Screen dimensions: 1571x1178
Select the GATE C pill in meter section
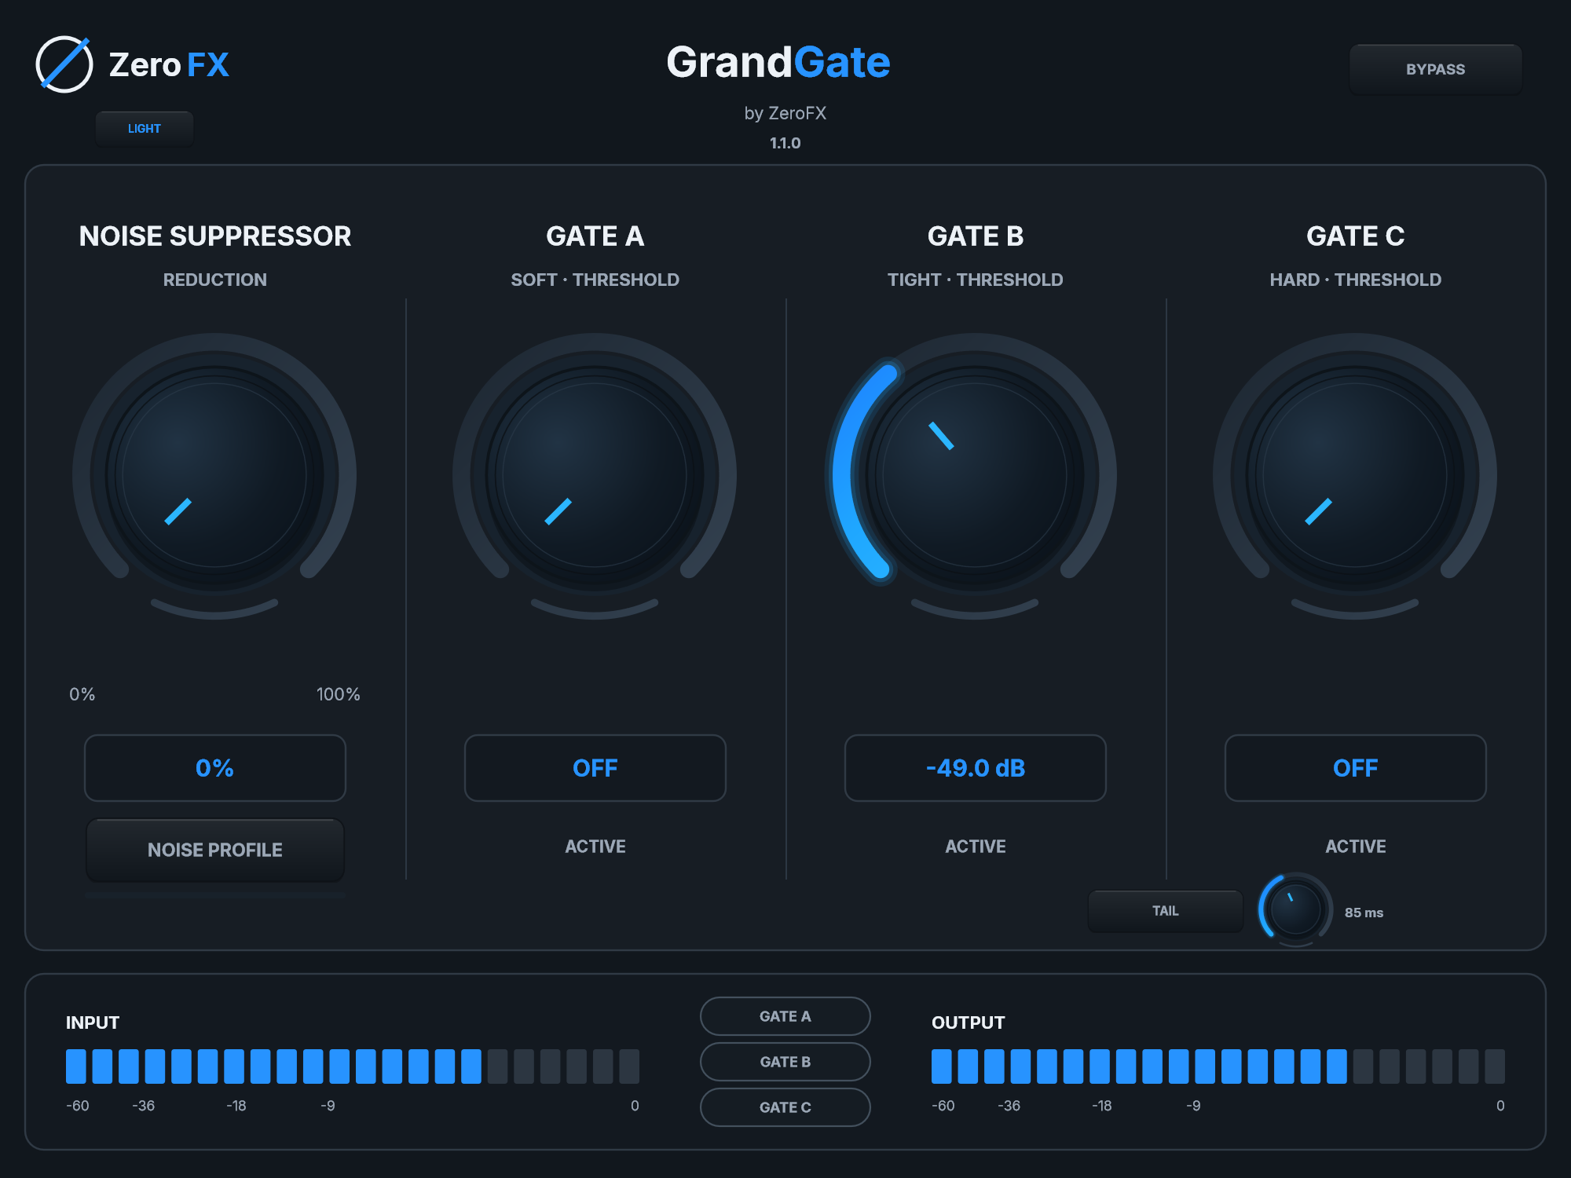click(785, 1107)
